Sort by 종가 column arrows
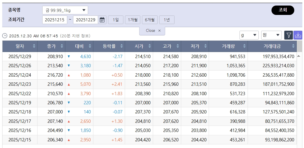Viewport: 304px width, 148px height. [x=62, y=46]
